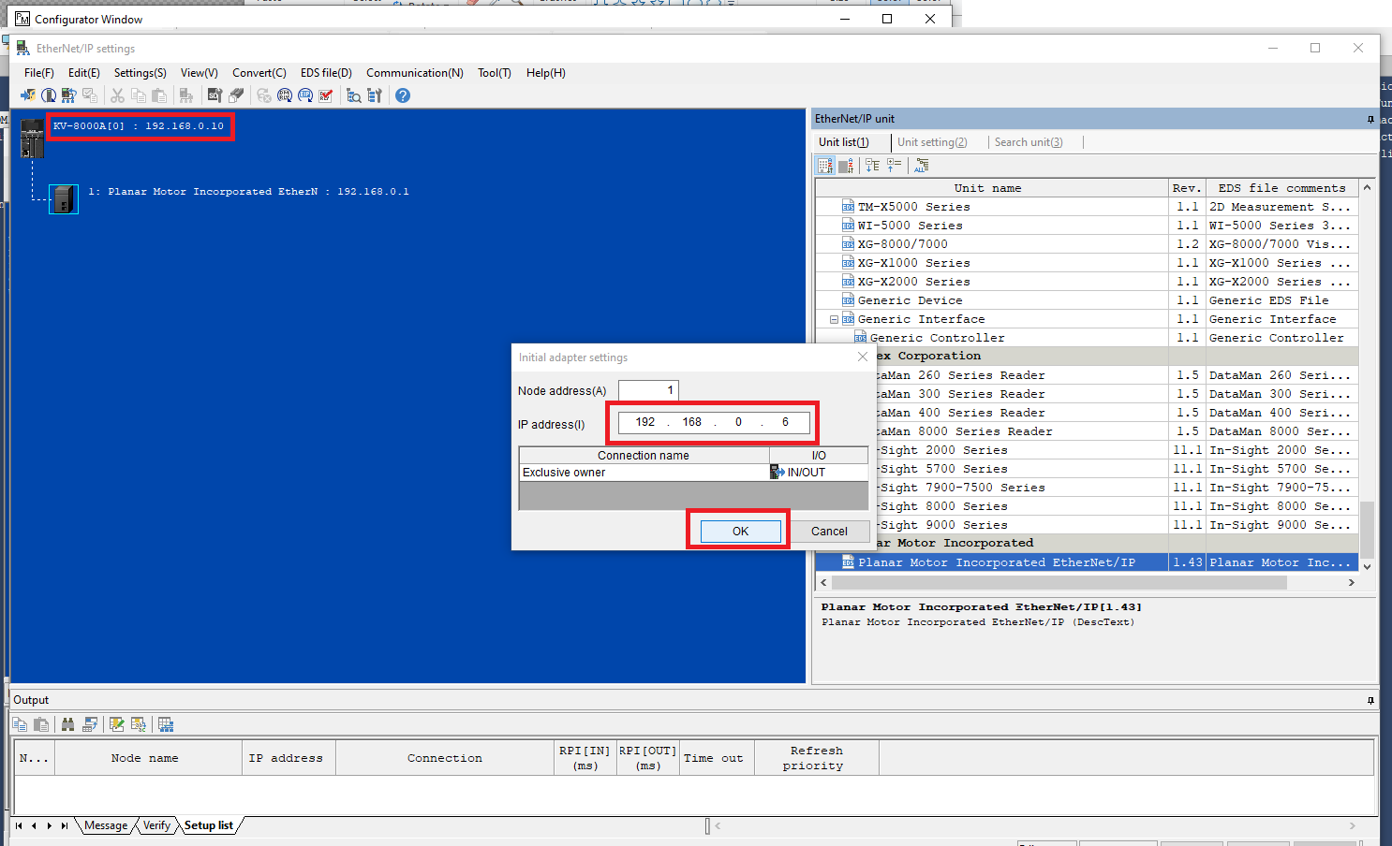Click Cancel in the Initial adapter settings dialog
Viewport: 1392px width, 846px height.
(830, 531)
